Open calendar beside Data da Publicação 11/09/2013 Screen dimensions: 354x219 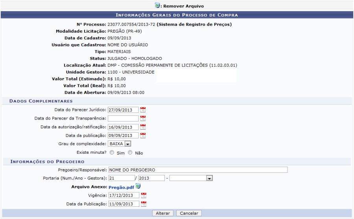pos(144,204)
